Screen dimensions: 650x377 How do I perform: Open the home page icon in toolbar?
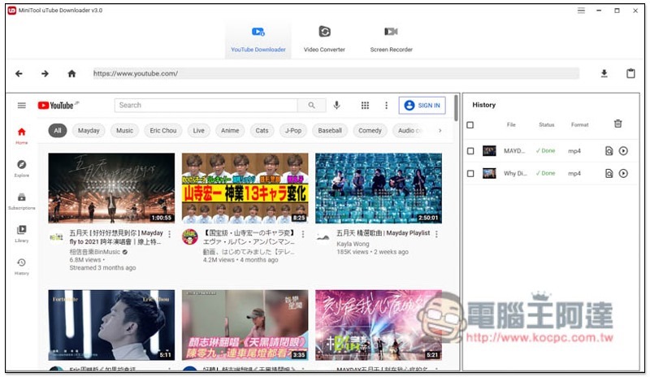tap(71, 74)
